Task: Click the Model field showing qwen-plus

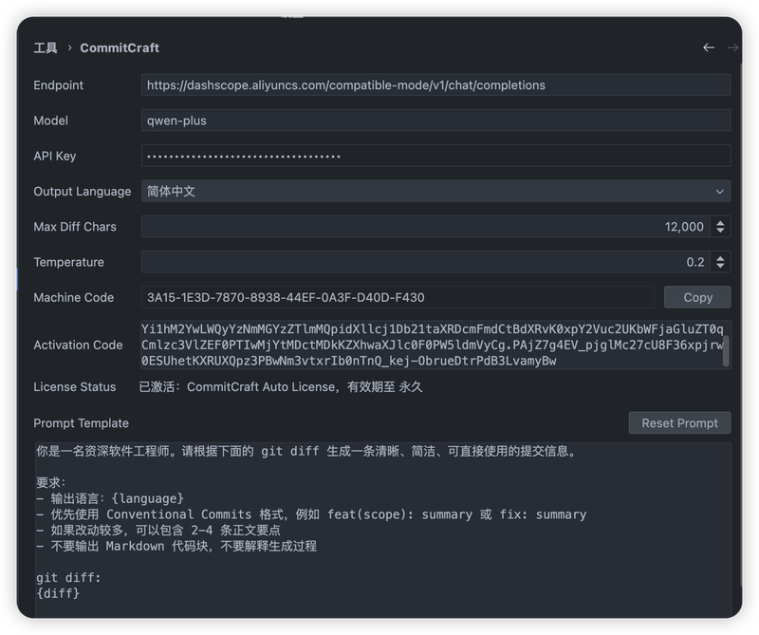Action: click(x=435, y=121)
